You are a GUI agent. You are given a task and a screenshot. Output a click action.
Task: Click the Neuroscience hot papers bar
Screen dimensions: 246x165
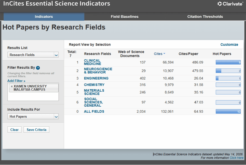click(x=228, y=71)
